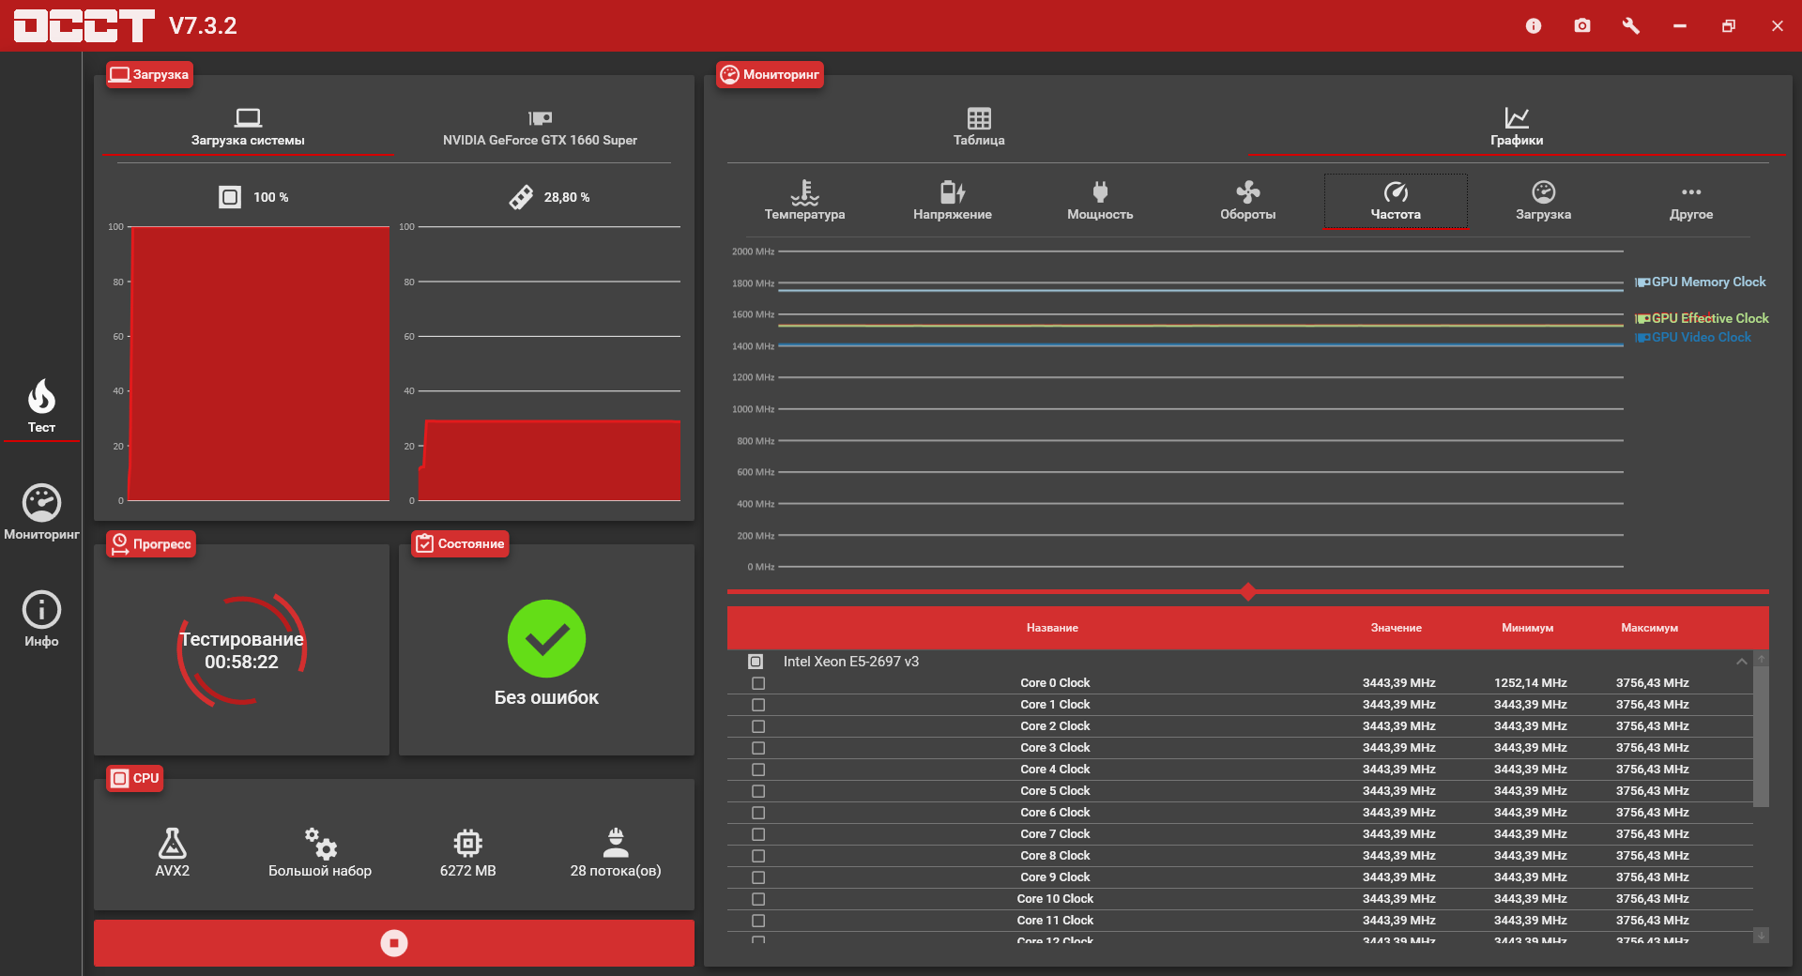
Task: Tick the Core 0 Clock checkbox
Action: point(758,683)
